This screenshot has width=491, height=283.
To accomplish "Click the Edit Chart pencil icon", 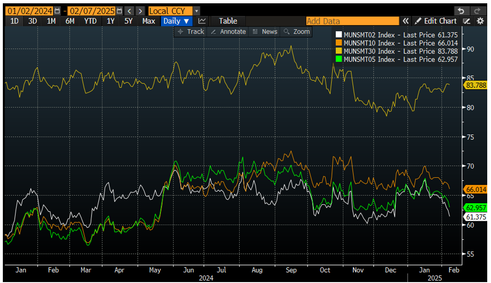I will pyautogui.click(x=417, y=21).
